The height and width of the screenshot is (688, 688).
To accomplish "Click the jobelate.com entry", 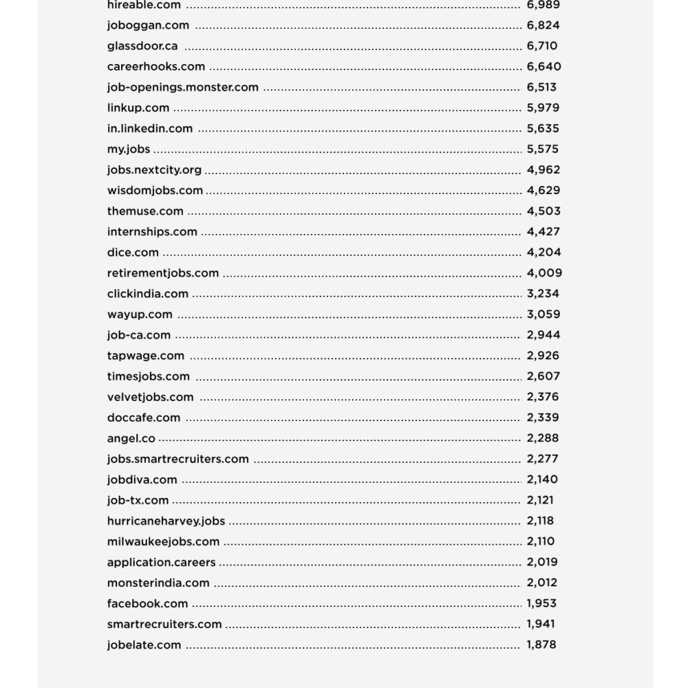I will 144,645.
